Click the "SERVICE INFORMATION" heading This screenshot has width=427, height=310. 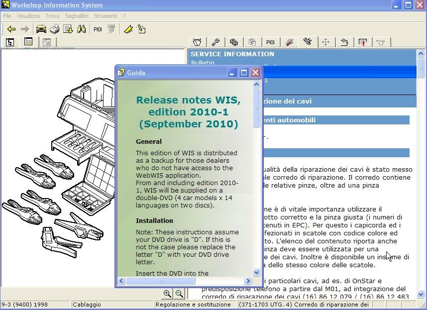click(232, 54)
